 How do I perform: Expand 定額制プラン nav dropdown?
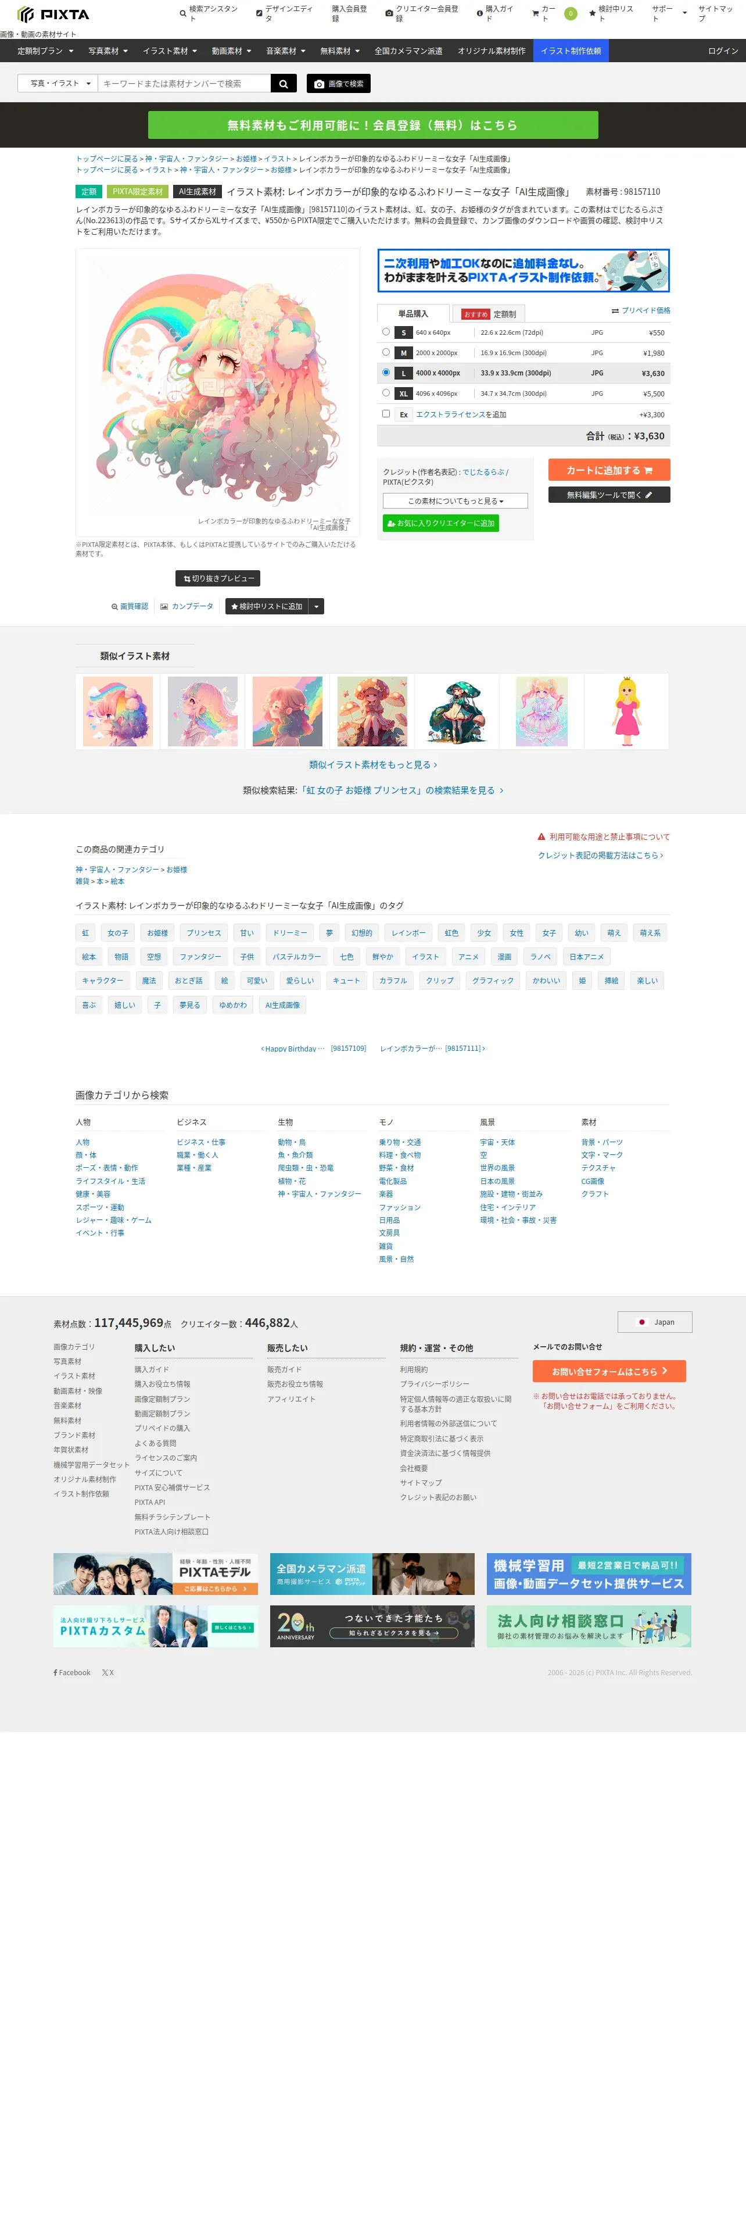coord(45,51)
